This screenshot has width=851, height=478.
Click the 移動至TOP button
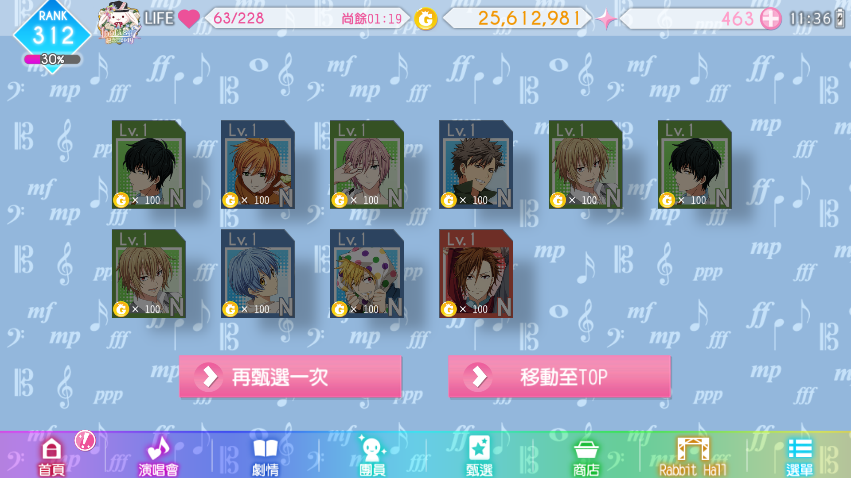point(559,377)
